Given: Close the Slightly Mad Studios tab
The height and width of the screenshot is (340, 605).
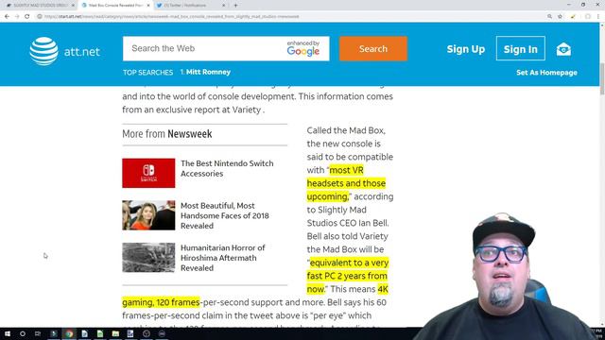Looking at the screenshot, I should [x=73, y=6].
